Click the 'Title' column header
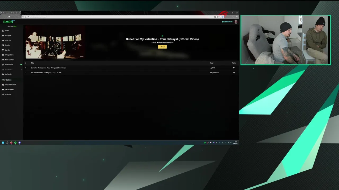The image size is (339, 190). (32, 63)
